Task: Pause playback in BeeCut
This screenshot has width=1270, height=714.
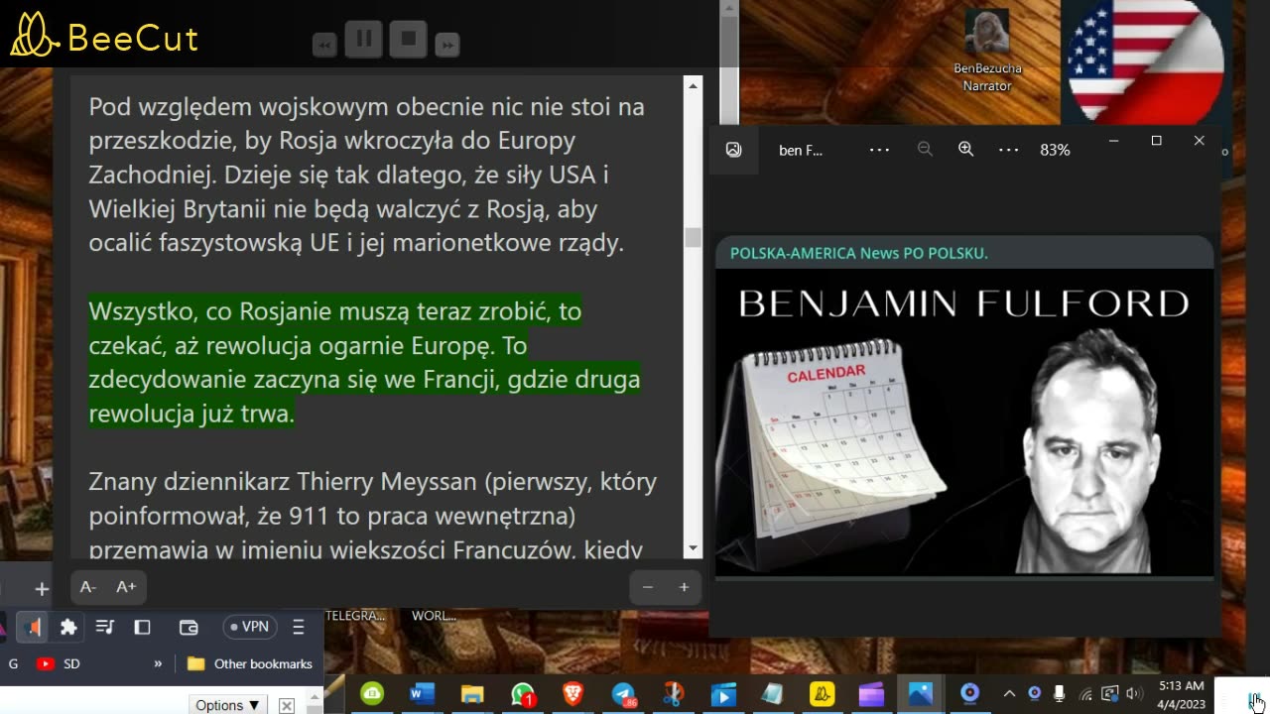Action: (364, 40)
